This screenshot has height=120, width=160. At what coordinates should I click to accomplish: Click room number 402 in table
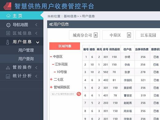[106, 80]
